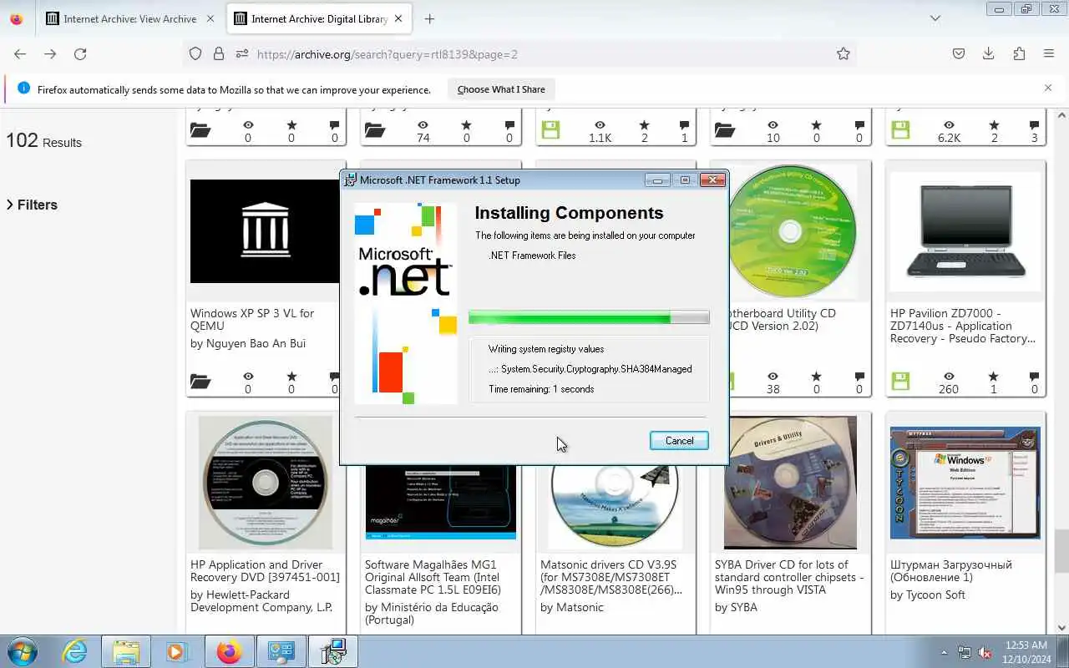Click the HP Pavilion laptop thumbnail
1069x668 pixels.
tap(965, 231)
